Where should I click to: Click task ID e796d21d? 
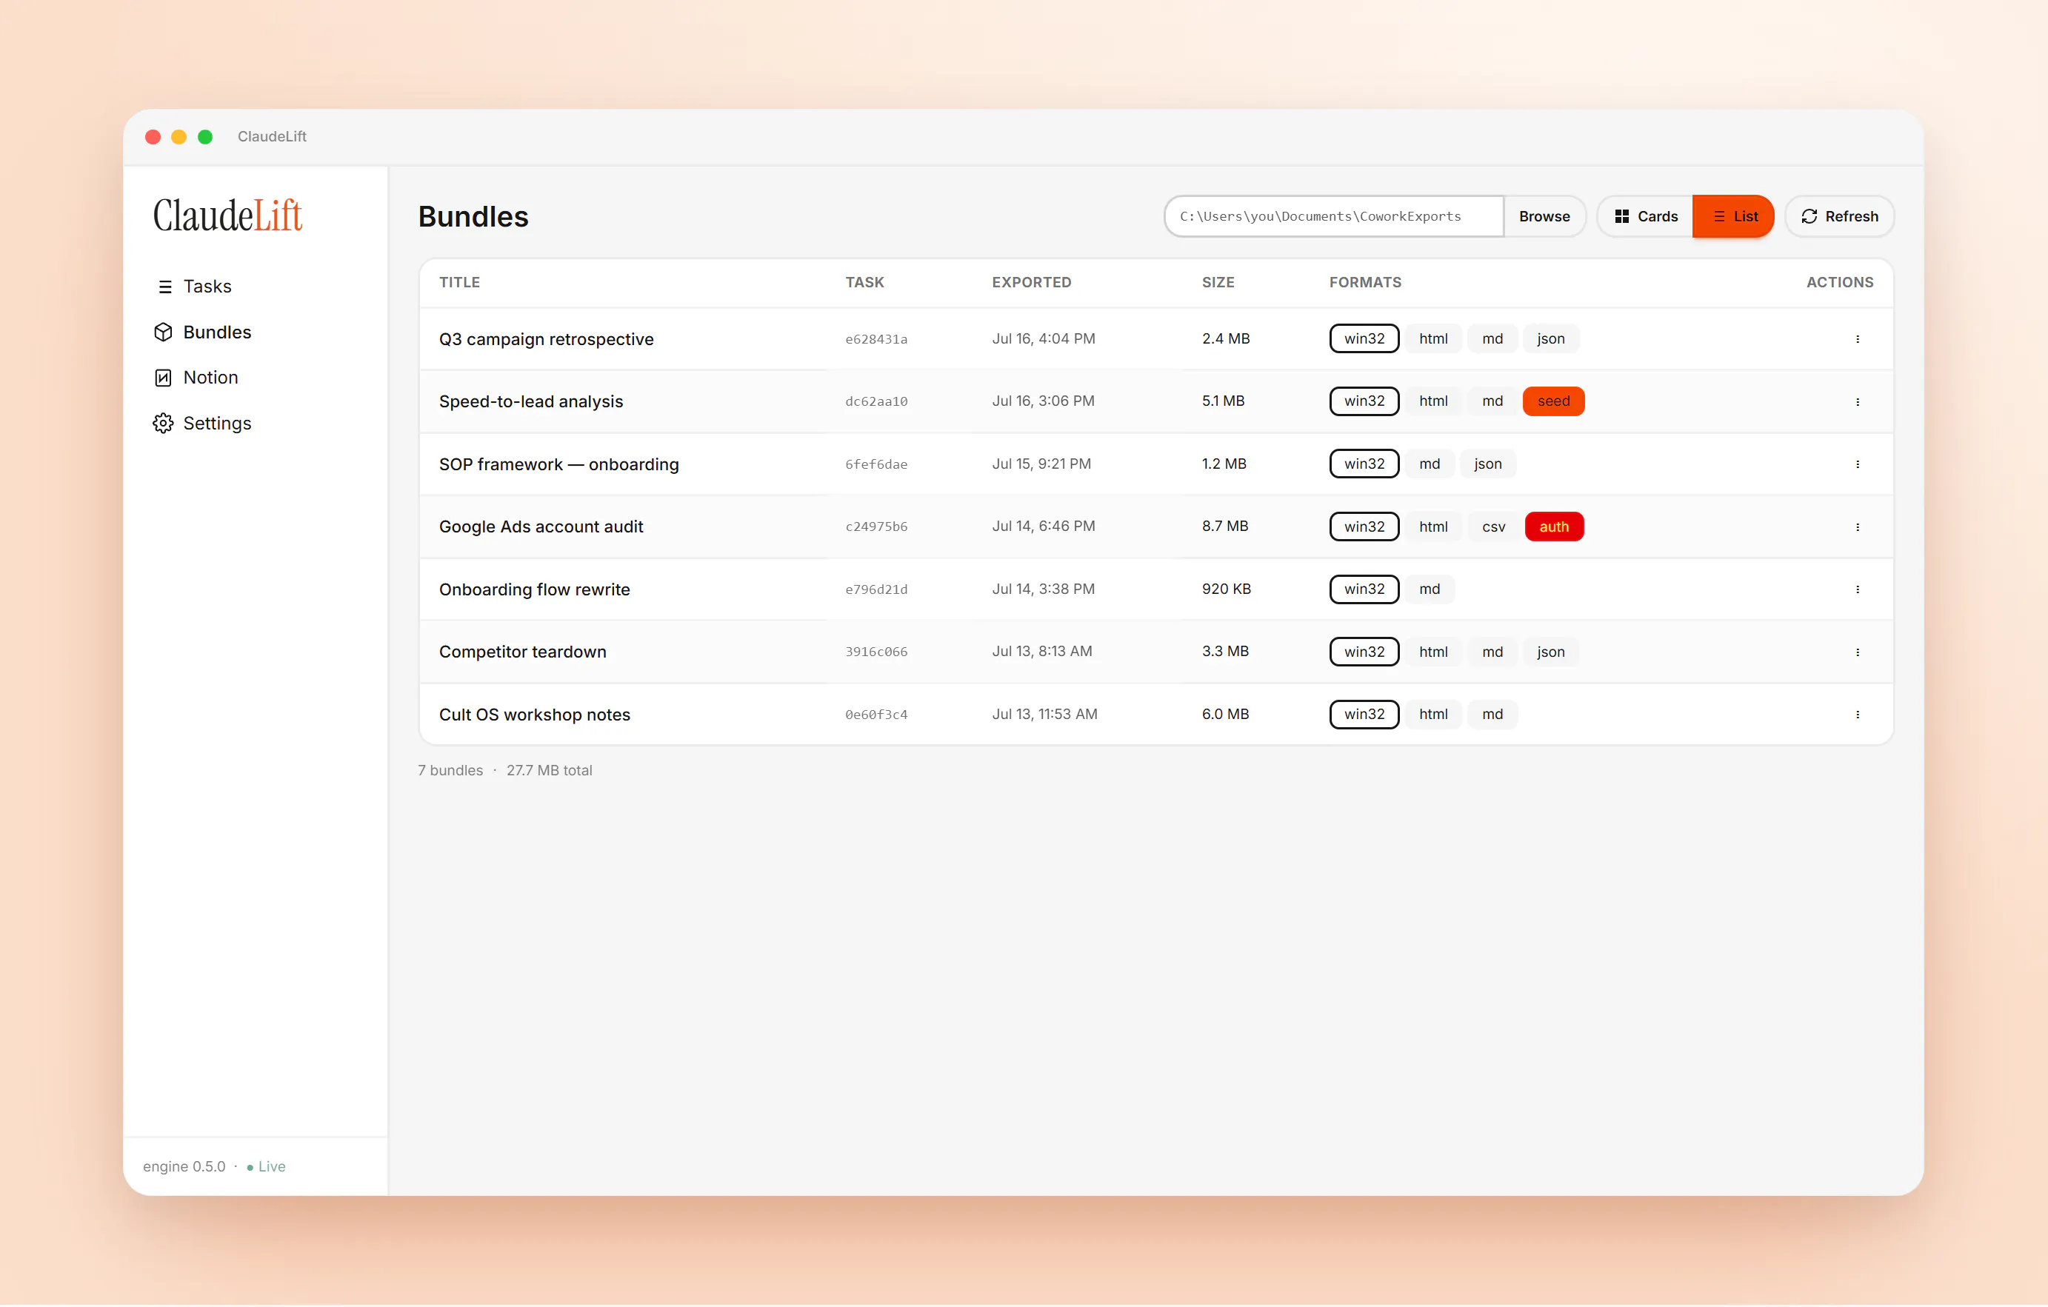point(876,589)
